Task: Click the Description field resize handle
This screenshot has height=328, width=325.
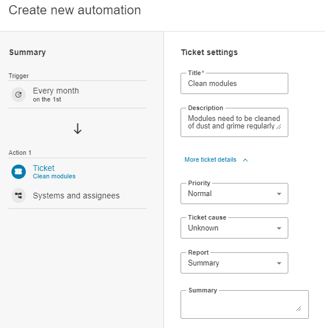Action: [x=279, y=127]
